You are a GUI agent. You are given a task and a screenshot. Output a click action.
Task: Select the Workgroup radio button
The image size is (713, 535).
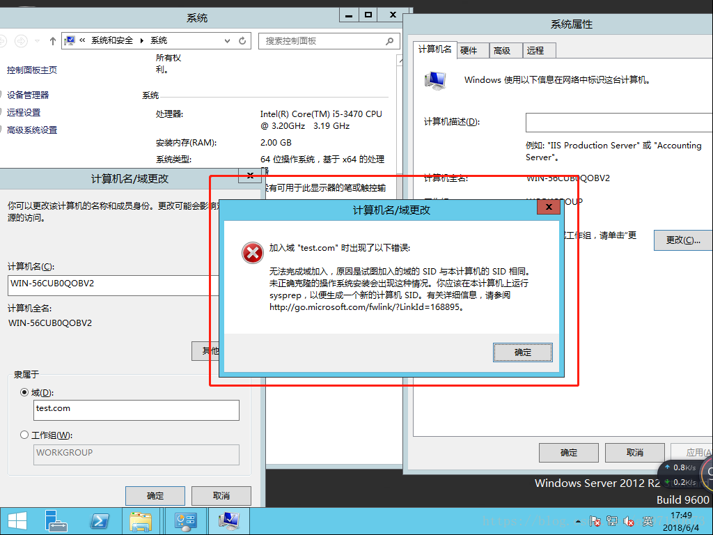[x=24, y=435]
